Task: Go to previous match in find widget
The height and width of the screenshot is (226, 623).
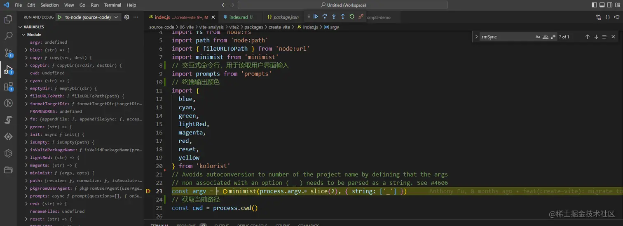Action: [x=588, y=37]
